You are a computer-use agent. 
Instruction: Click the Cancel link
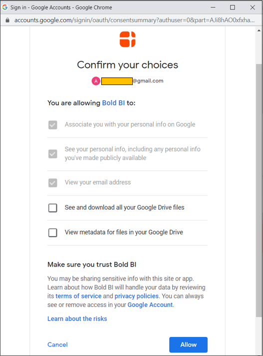[57, 344]
